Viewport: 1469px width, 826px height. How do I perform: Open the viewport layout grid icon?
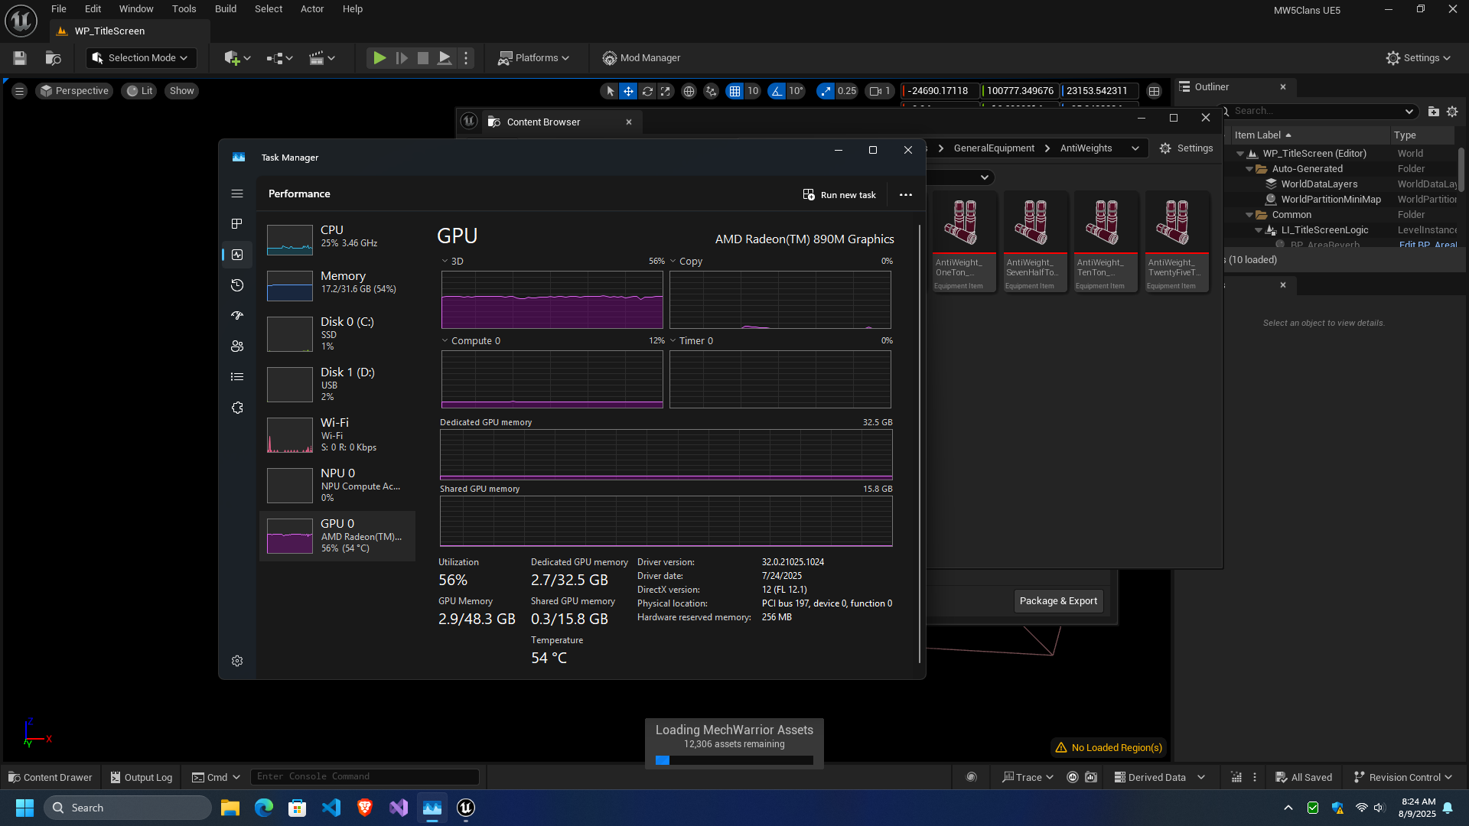click(x=1154, y=91)
